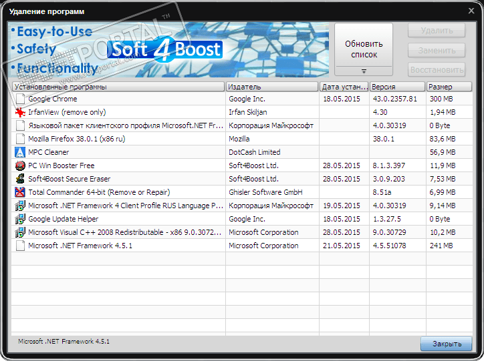This screenshot has height=361, width=484.
Task: Sort by Издатель column header
Action: pos(272,87)
